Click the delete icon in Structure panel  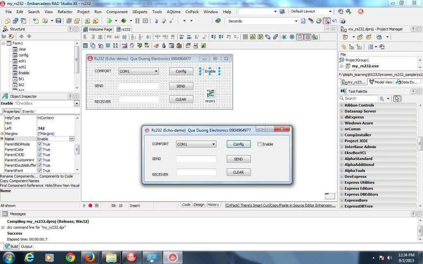coord(11,36)
